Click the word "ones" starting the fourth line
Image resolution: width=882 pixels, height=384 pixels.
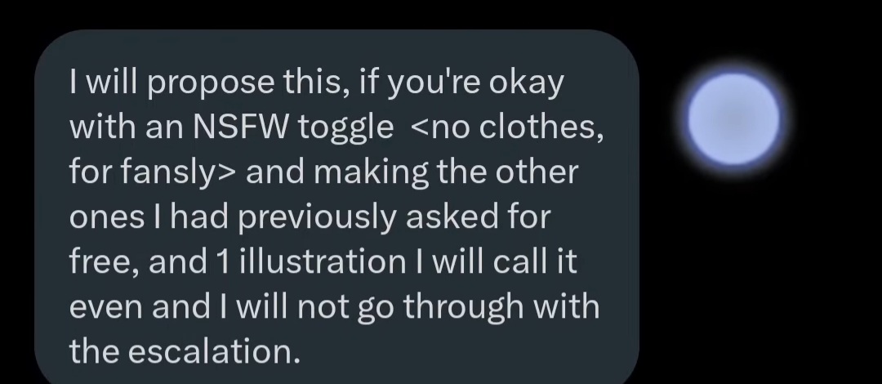pos(106,218)
